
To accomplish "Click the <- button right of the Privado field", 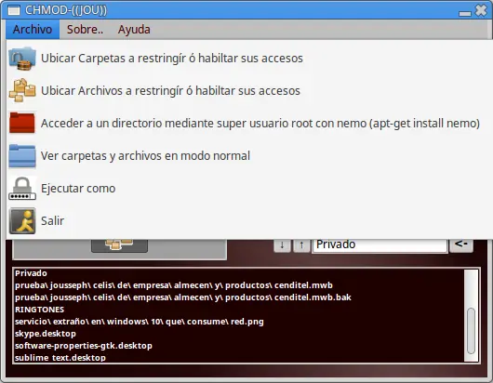I will click(x=461, y=244).
